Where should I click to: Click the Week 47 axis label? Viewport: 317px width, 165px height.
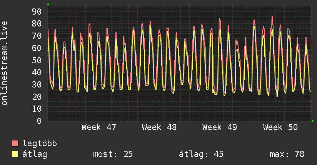[98, 127]
